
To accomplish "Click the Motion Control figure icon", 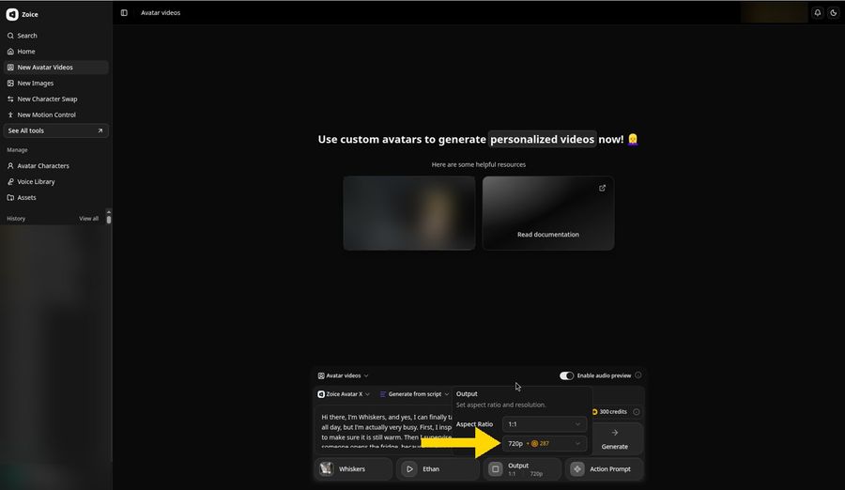I will [x=10, y=115].
